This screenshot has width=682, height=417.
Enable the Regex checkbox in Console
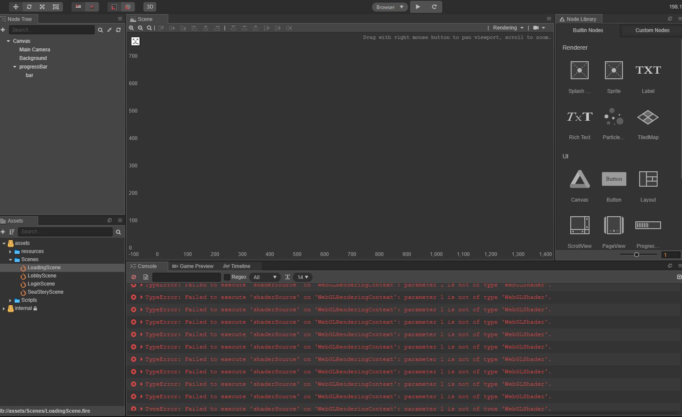pos(227,277)
